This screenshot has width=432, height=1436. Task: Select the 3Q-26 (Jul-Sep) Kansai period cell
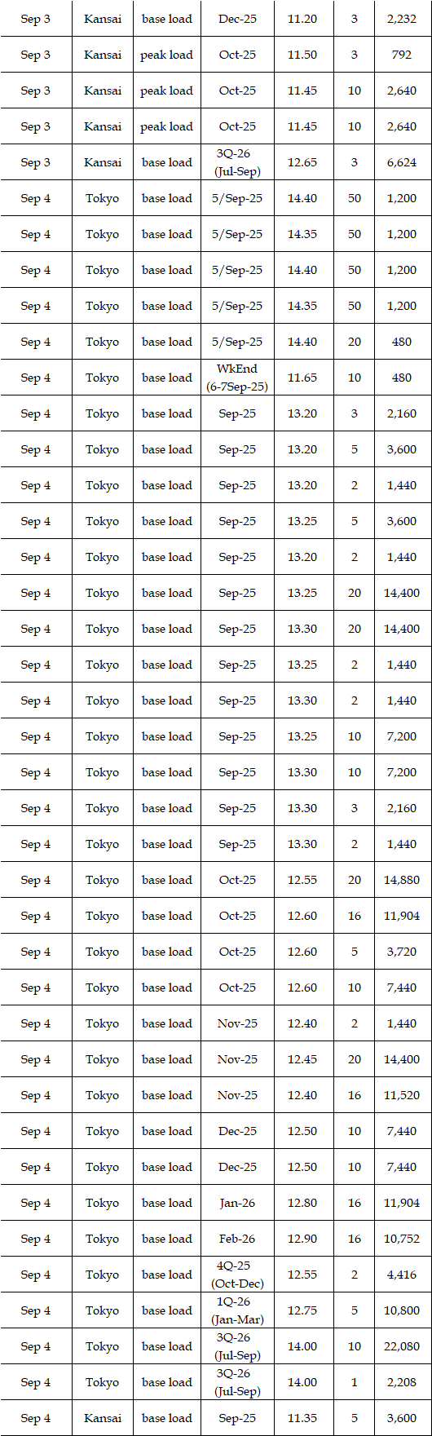237,162
